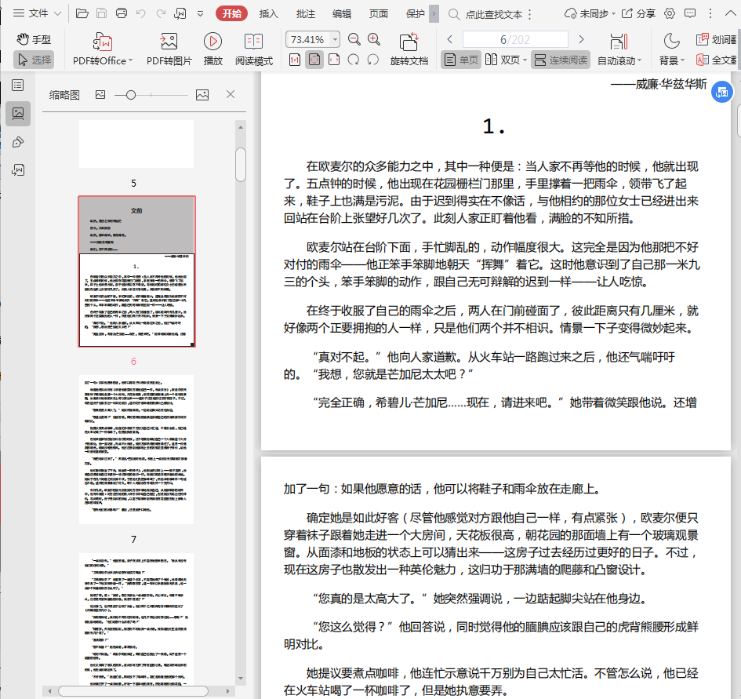Screen dimensions: 741x699
Task: Expand the quick access toolbar dropdown arrow
Action: click(x=201, y=13)
